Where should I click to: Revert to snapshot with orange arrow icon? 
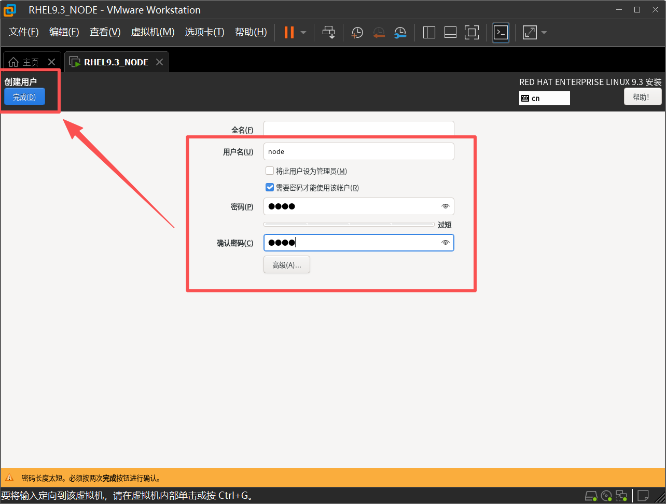tap(379, 33)
